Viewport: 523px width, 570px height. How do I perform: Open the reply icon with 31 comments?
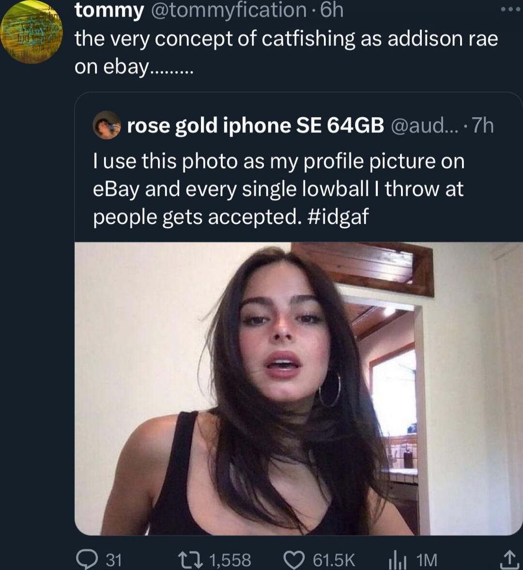click(x=87, y=559)
